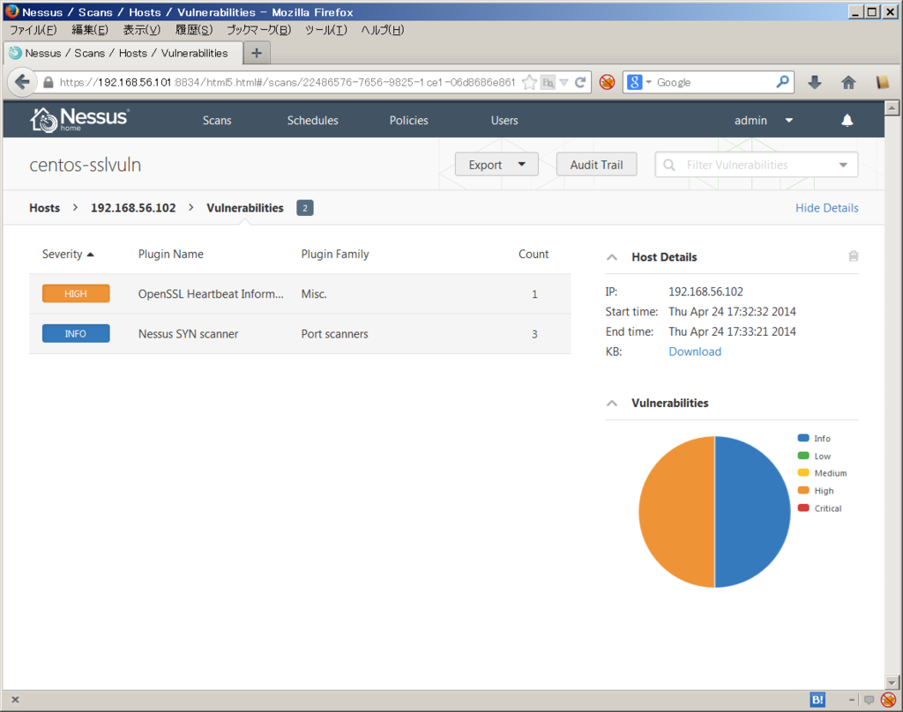
Task: Sort by the Severity column header
Action: 67,254
